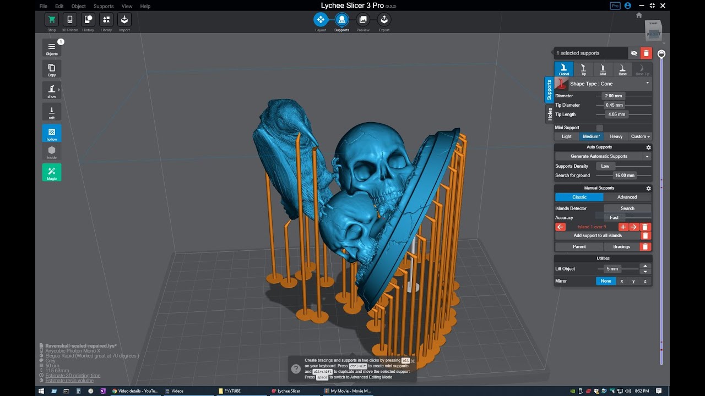Delete current island supports trash icon
705x396 pixels.
coord(646,227)
